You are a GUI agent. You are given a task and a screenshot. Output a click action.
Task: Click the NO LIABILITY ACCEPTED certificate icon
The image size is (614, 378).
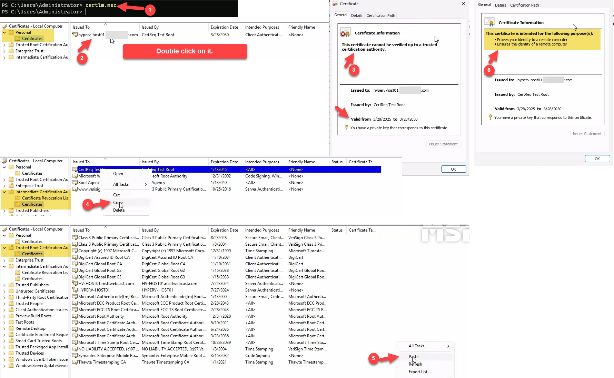pos(75,349)
